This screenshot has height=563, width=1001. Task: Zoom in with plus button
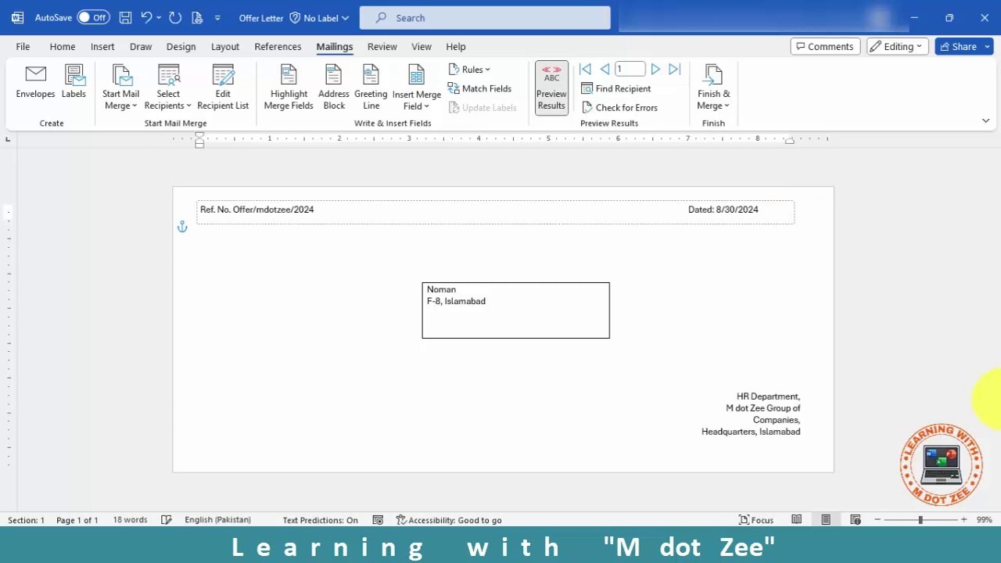click(x=963, y=520)
